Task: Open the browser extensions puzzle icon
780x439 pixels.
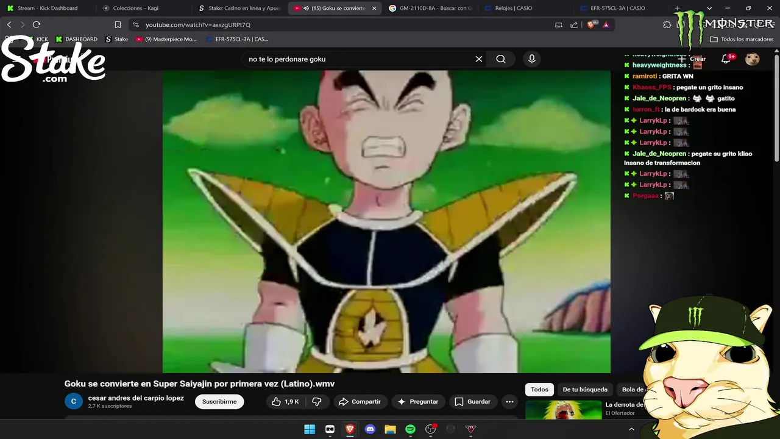Action: click(667, 24)
